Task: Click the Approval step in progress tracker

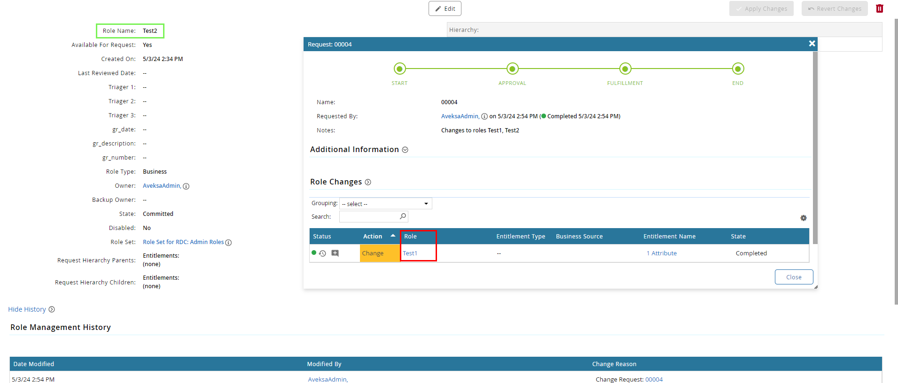Action: [512, 69]
